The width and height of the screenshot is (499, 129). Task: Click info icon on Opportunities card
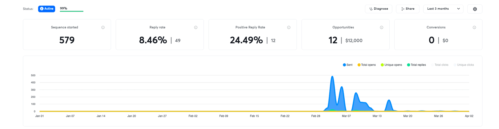[382, 27]
